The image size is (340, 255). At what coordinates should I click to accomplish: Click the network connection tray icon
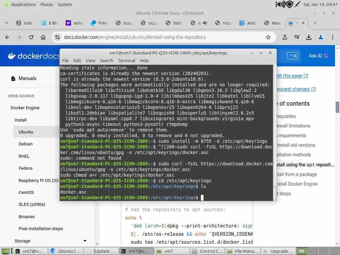[297, 4]
